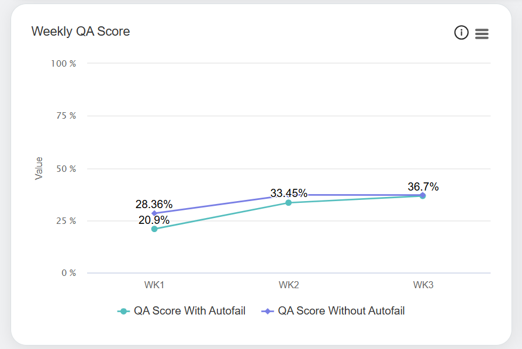Open the hamburger chart menu
The image size is (522, 349).
[x=482, y=34]
